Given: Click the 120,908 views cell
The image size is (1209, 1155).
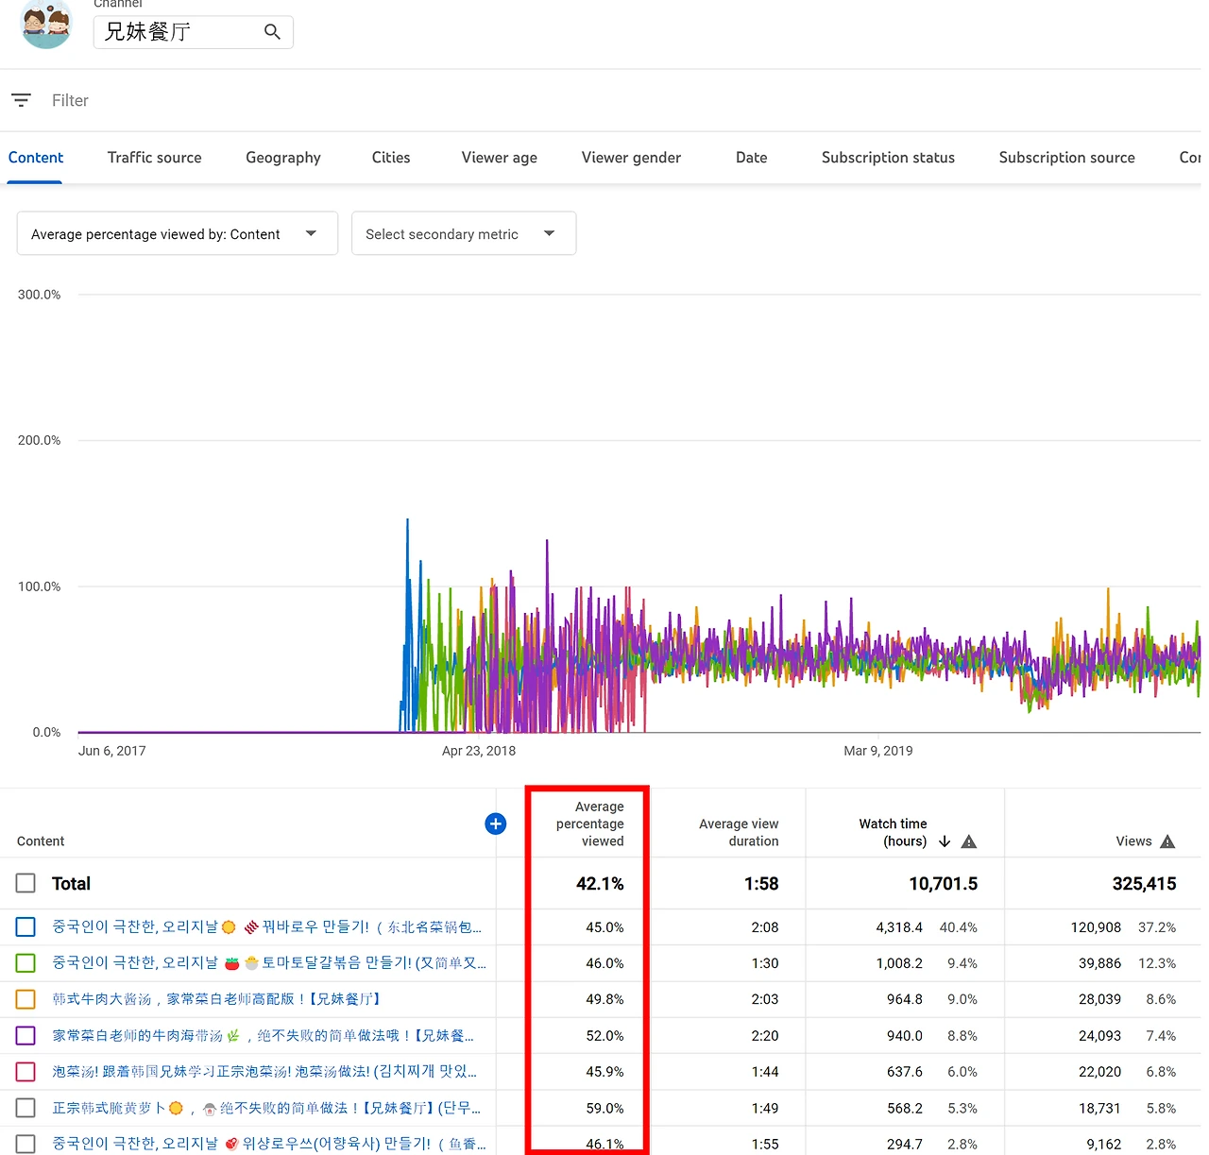Looking at the screenshot, I should tap(1096, 927).
